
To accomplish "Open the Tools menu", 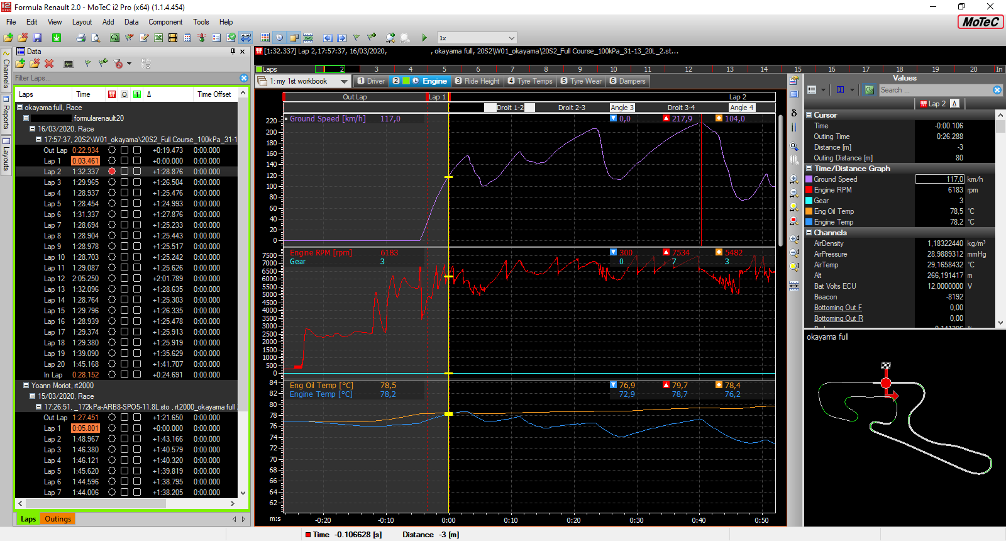I will [201, 22].
